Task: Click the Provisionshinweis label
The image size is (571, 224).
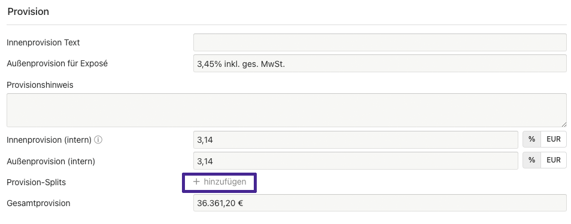Action: [40, 85]
